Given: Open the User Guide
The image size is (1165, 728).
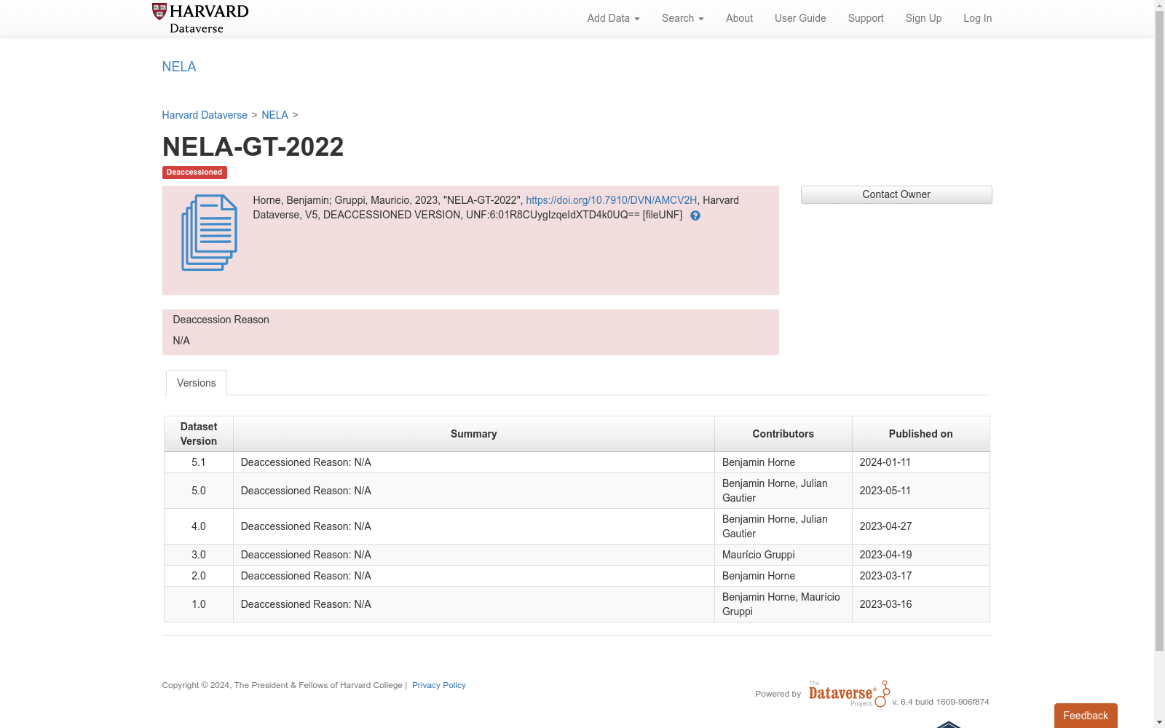Looking at the screenshot, I should 800,18.
